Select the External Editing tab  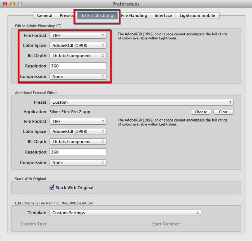[x=97, y=16]
